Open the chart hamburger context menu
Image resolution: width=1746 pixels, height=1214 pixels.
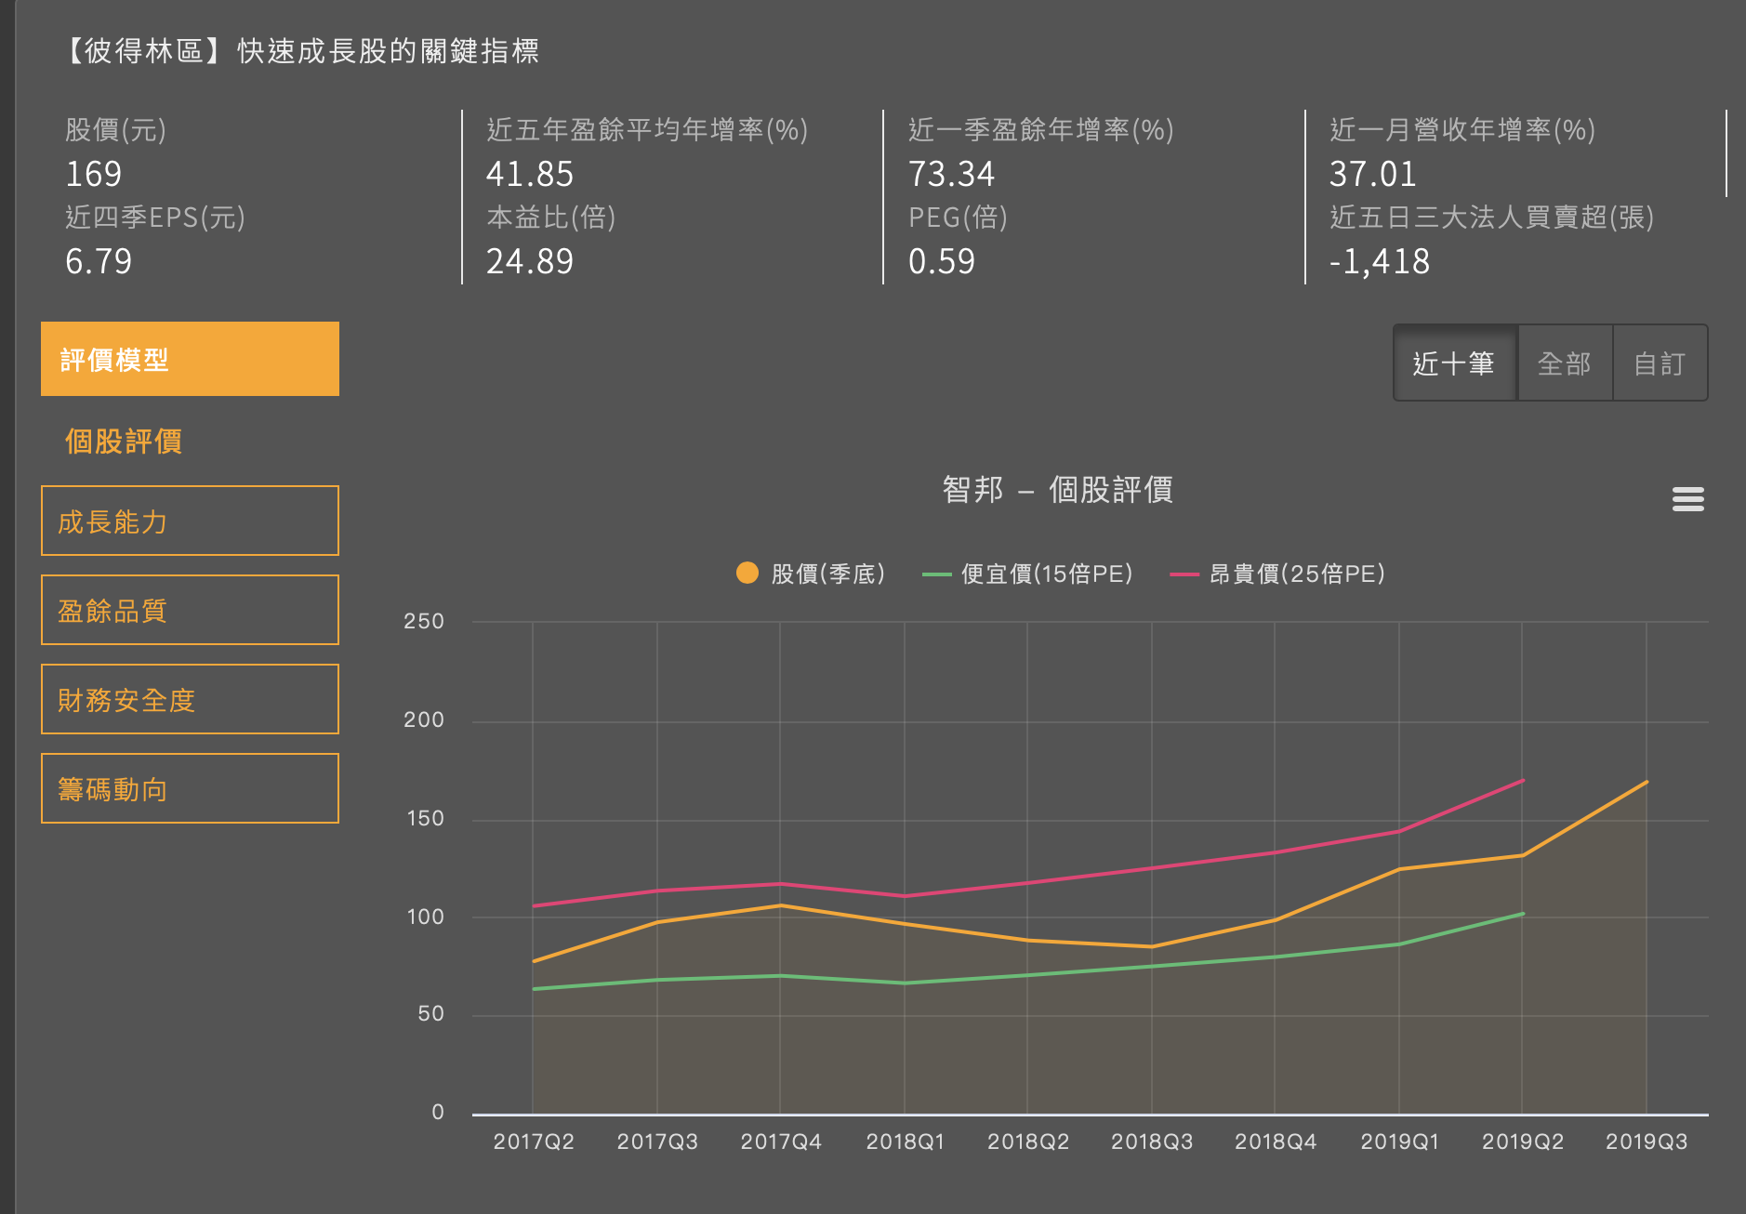(1687, 499)
